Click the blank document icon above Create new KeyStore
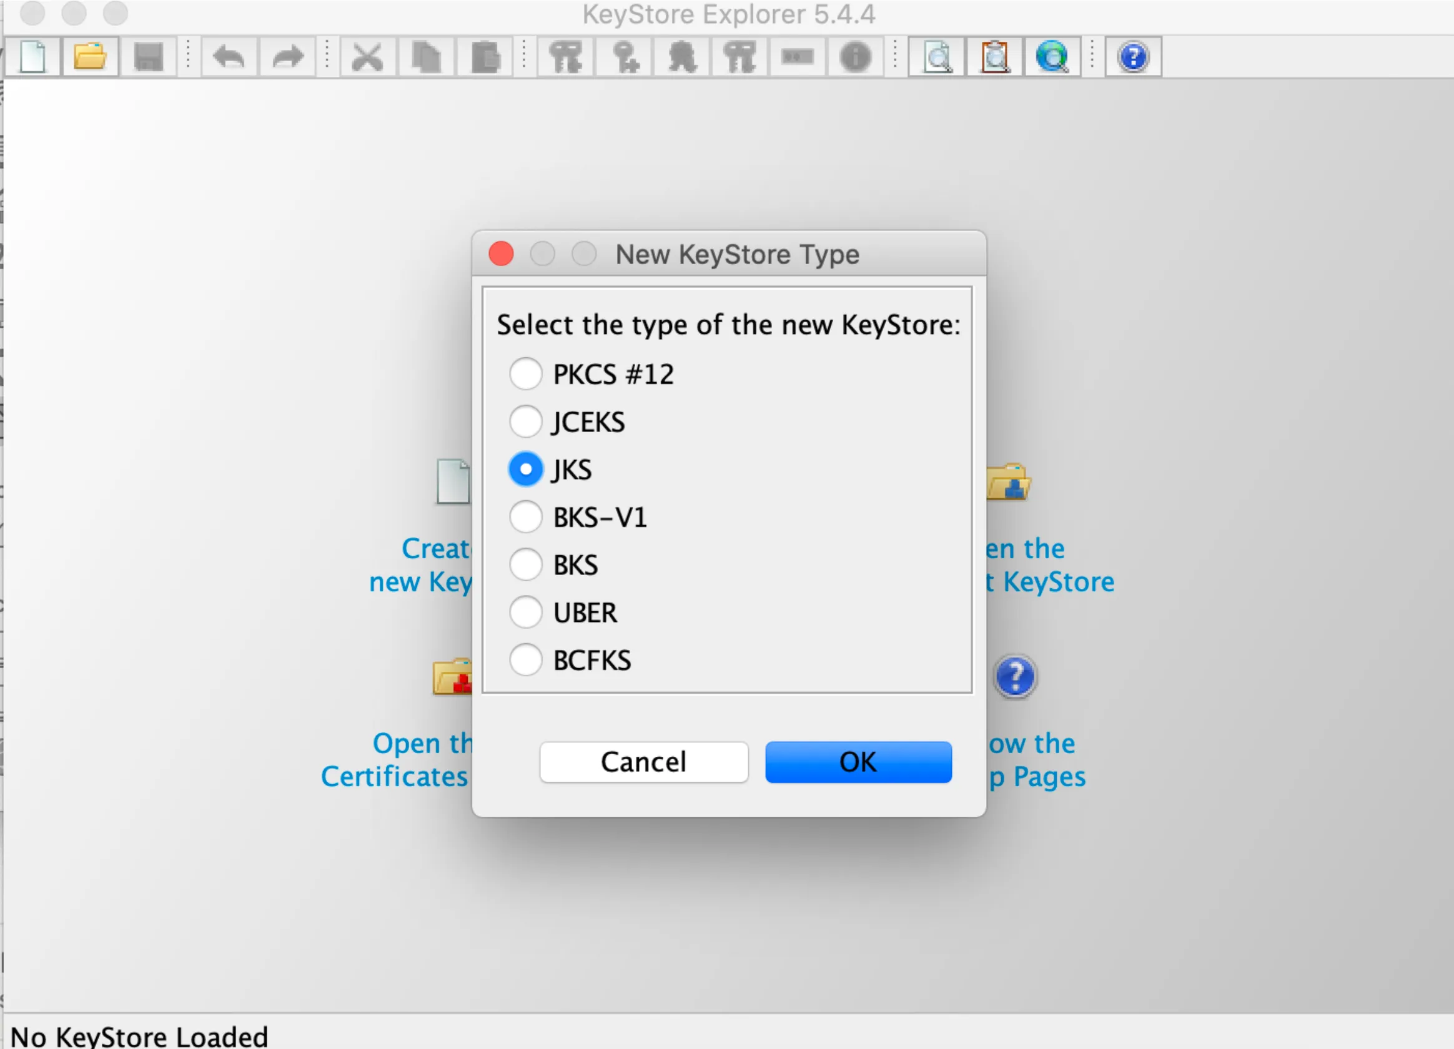 pyautogui.click(x=453, y=482)
